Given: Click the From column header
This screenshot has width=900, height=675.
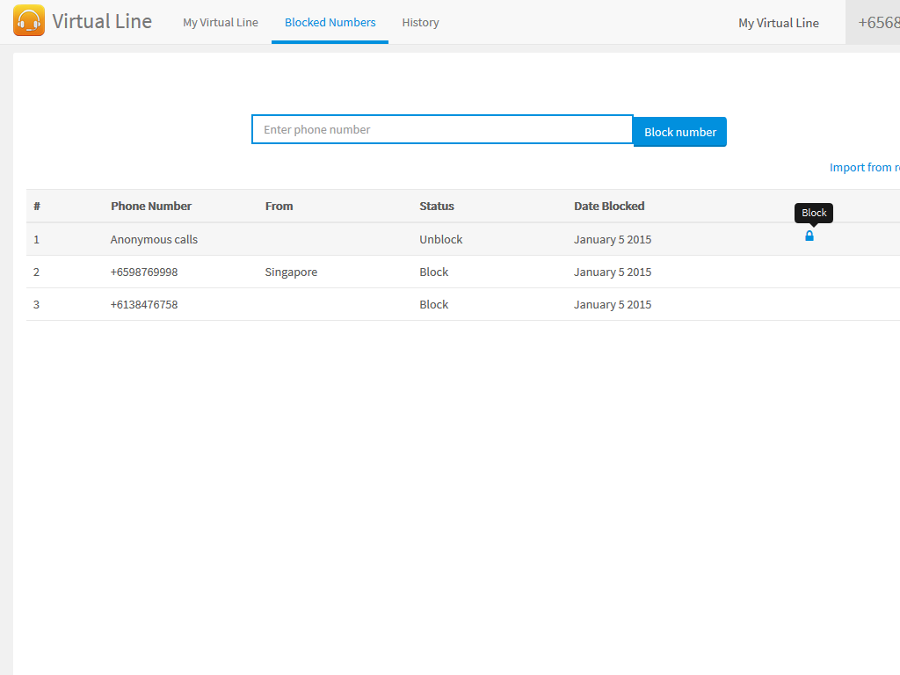Looking at the screenshot, I should (279, 206).
